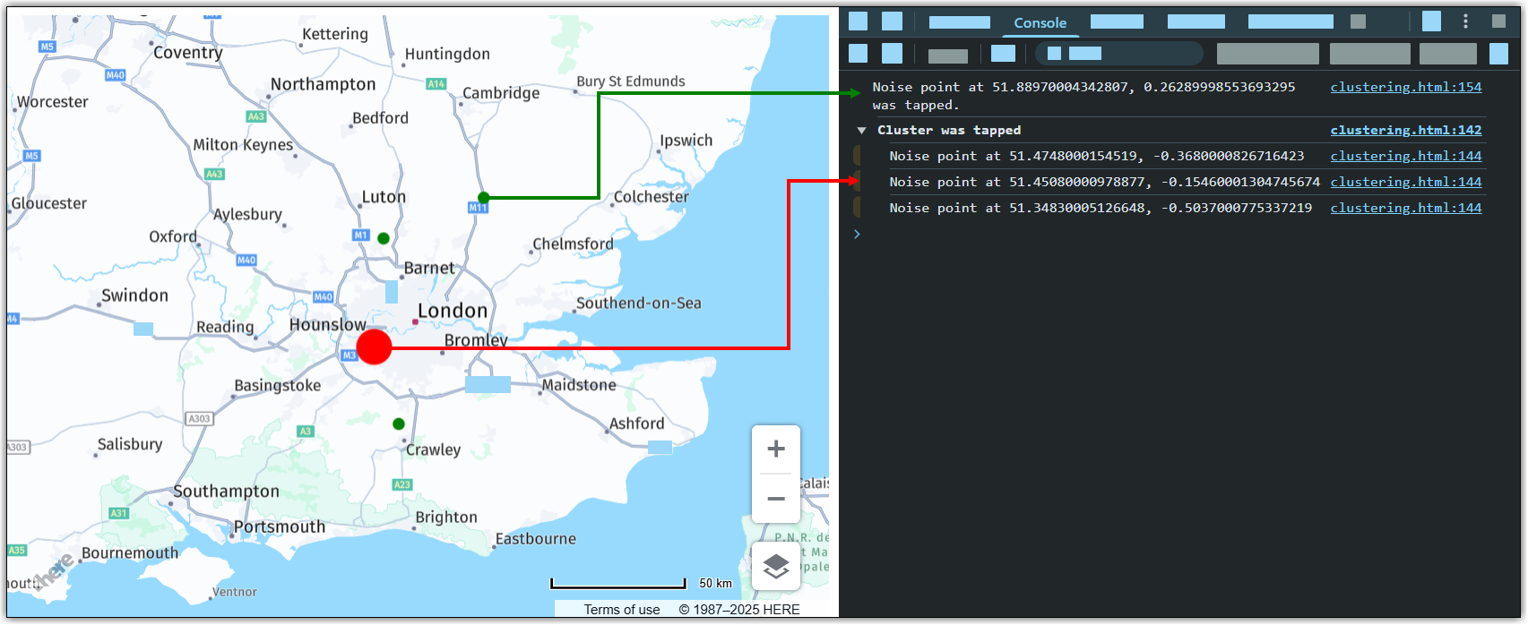Zoom out with the map minus button
Viewport: 1528px width, 625px height.
click(x=776, y=499)
